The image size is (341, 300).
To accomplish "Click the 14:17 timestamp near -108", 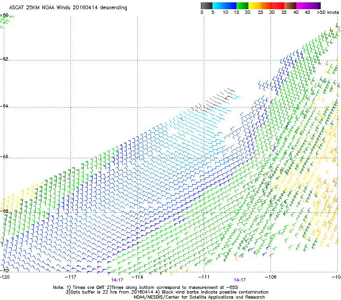I will pyautogui.click(x=240, y=280).
